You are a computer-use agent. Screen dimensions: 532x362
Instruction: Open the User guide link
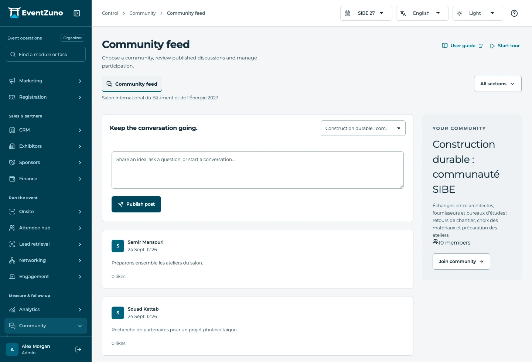tap(463, 46)
